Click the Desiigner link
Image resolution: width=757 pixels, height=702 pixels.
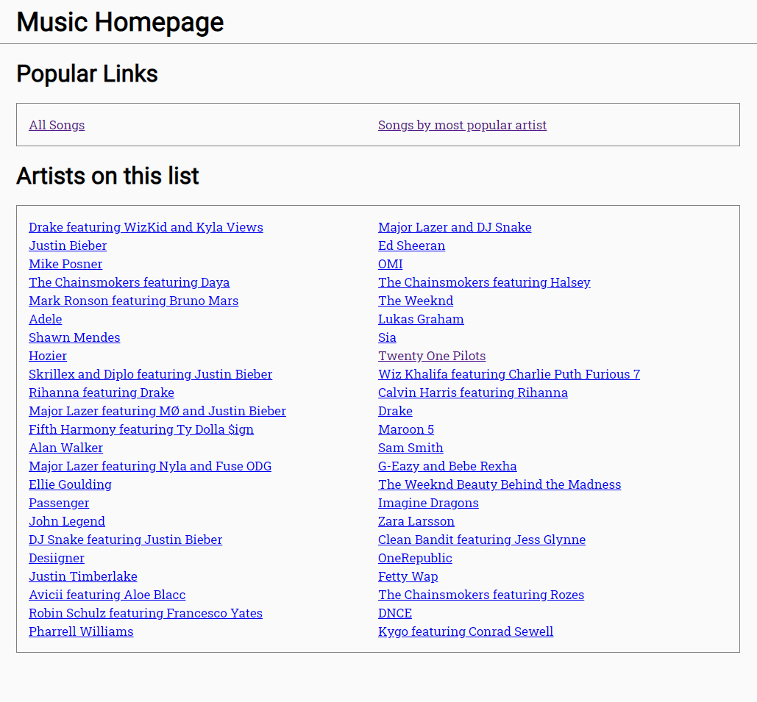[x=57, y=557]
